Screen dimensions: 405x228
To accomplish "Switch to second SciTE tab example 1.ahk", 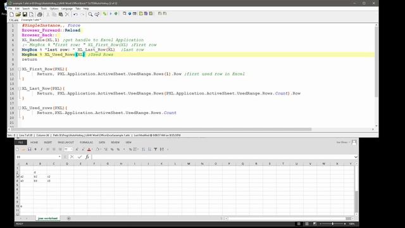I will 31,20.
